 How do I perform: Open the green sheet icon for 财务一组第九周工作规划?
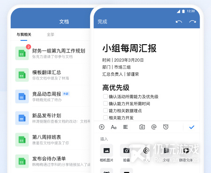coord(22,53)
